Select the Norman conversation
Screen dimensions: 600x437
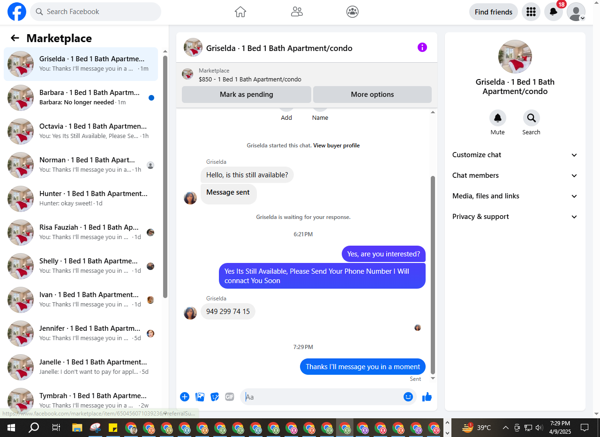[x=81, y=165]
